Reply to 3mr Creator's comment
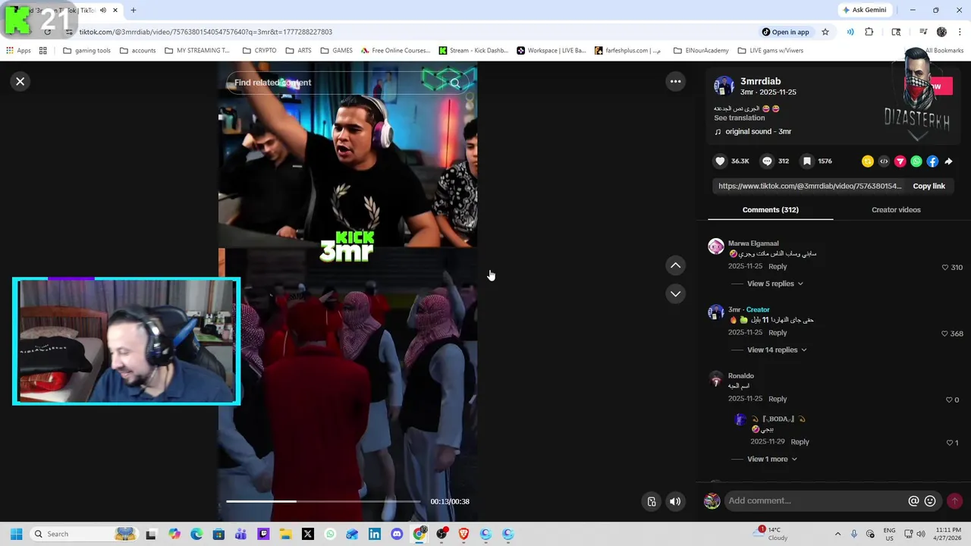Image resolution: width=971 pixels, height=546 pixels. [x=778, y=332]
